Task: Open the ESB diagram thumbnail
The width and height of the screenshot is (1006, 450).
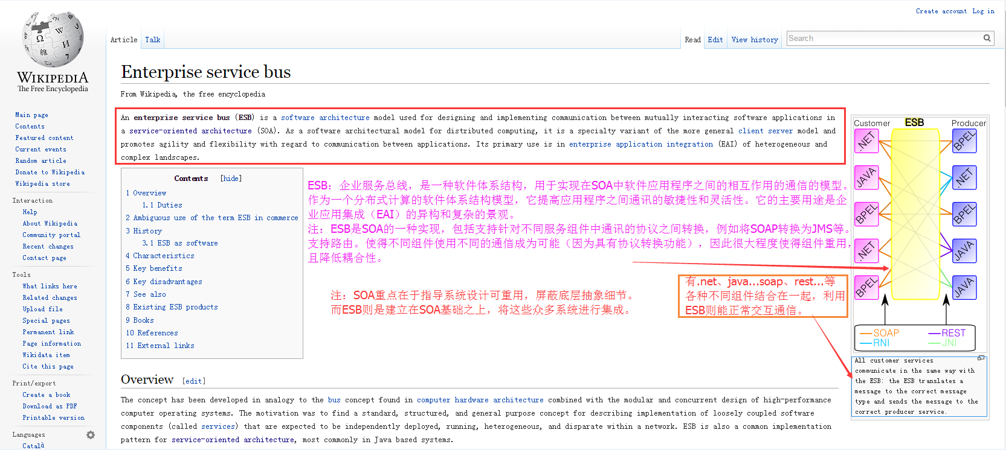Action: click(x=918, y=235)
